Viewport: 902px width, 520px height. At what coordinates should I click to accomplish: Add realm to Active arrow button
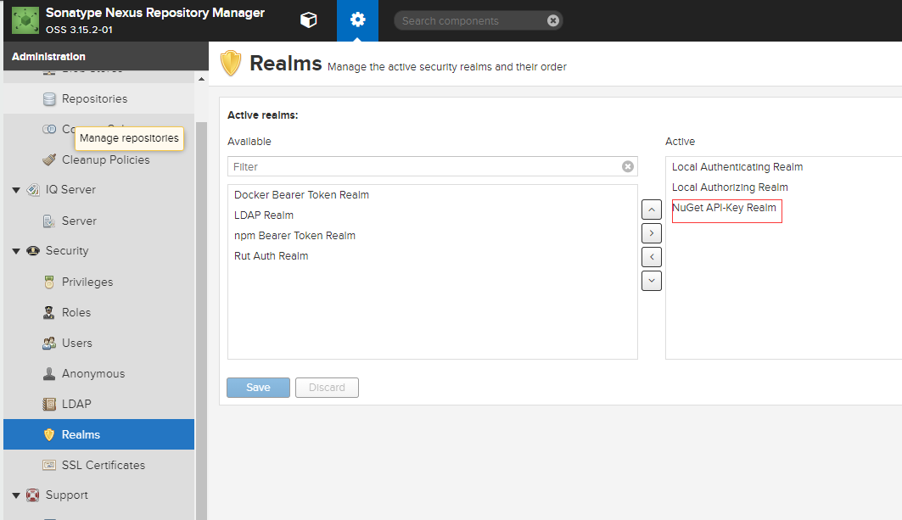[x=651, y=233]
